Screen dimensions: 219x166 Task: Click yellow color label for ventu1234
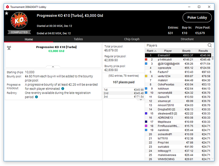(146, 76)
